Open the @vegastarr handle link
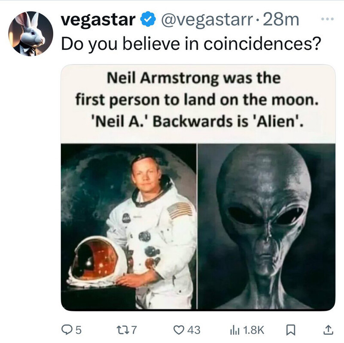344x343 pixels. [x=205, y=20]
